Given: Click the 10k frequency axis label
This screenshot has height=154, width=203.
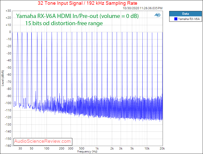Looking at the screenshot, I should 147,149.
